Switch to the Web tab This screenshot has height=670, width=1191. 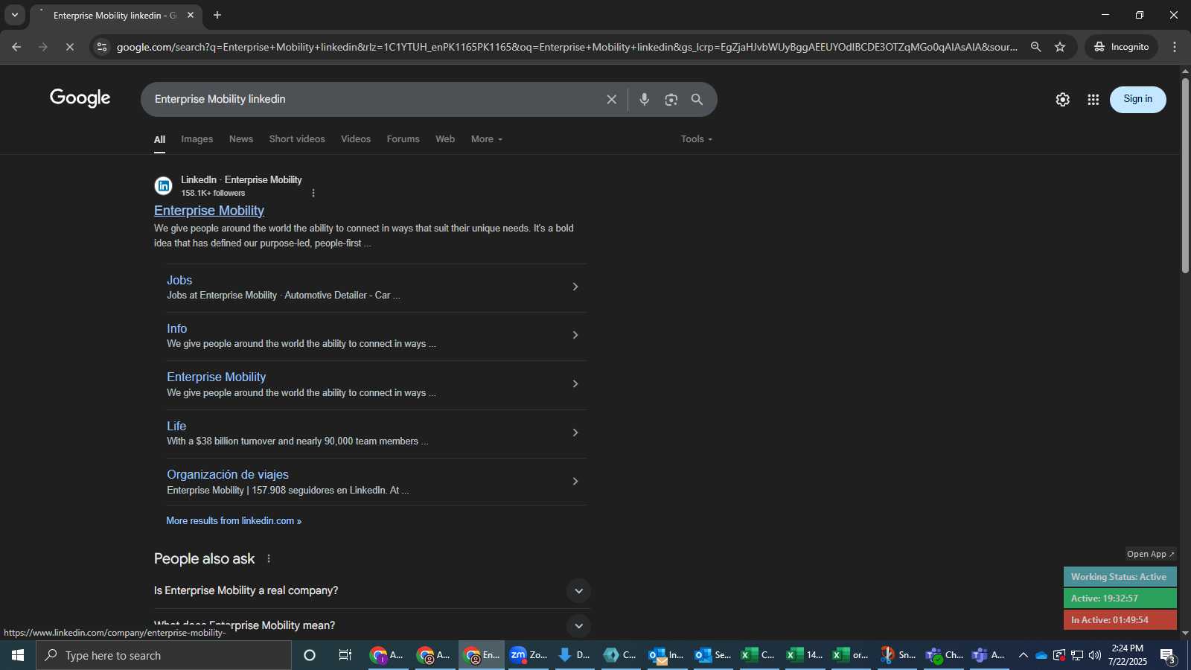pyautogui.click(x=445, y=139)
